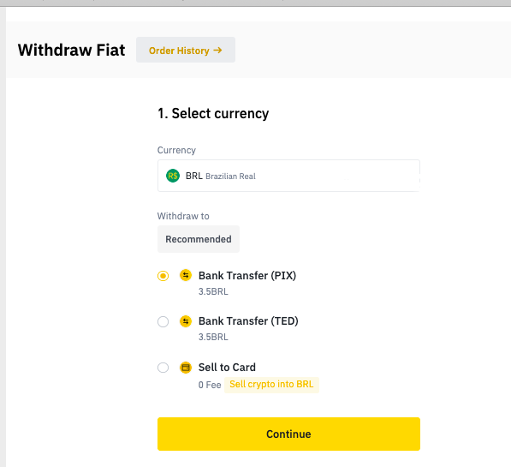Viewport: 511px width, 467px height.
Task: Select Bank Transfer (PIX) radio button
Action: pyautogui.click(x=163, y=276)
